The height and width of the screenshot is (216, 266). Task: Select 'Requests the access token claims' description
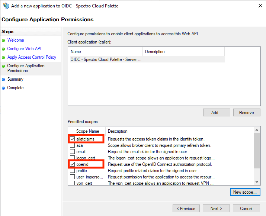click(156, 139)
